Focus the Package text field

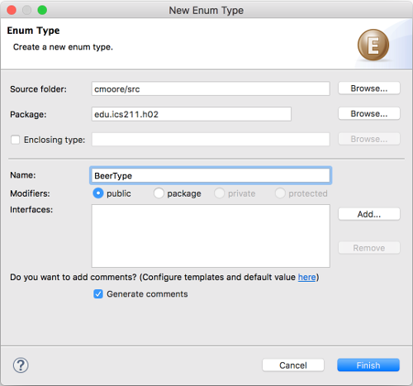point(192,114)
